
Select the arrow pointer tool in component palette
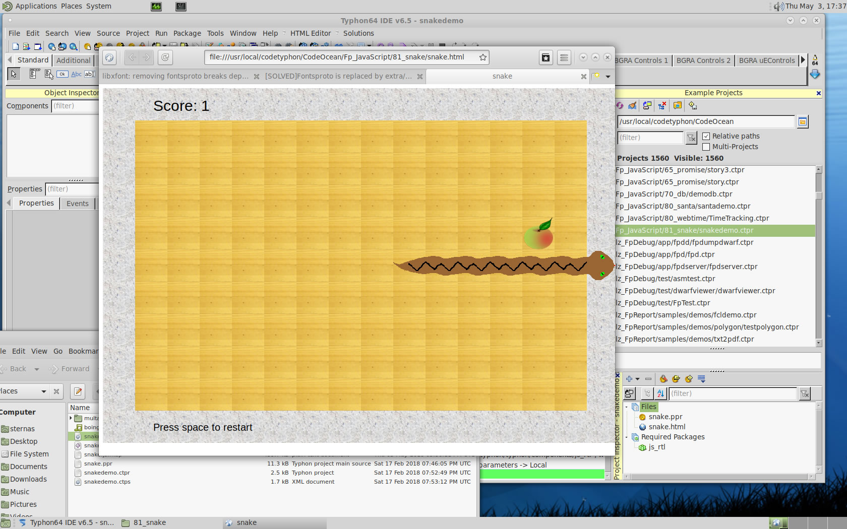click(14, 74)
